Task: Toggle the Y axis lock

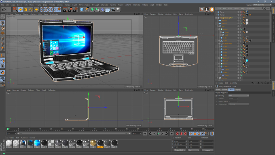Action: (48, 9)
